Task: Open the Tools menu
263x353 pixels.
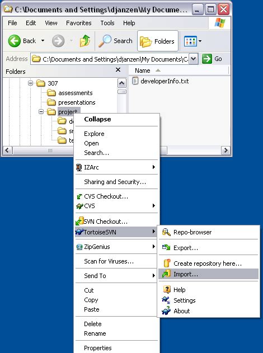Action: [x=107, y=23]
